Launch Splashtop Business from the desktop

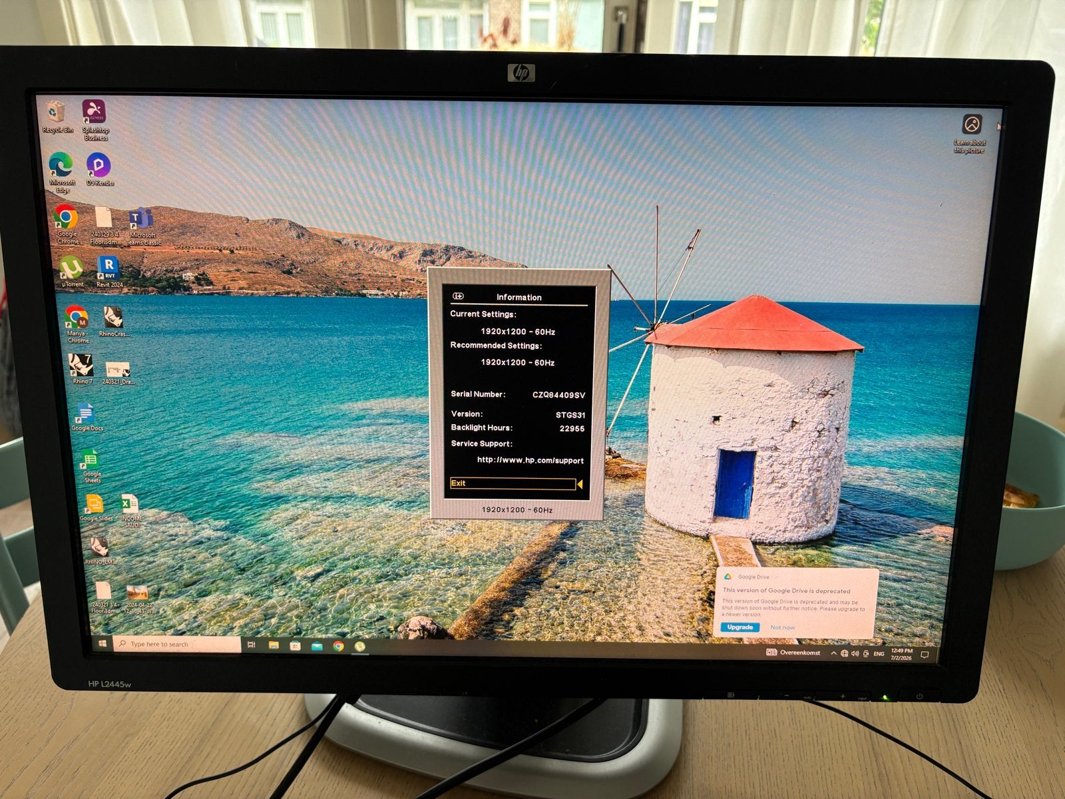click(x=95, y=120)
